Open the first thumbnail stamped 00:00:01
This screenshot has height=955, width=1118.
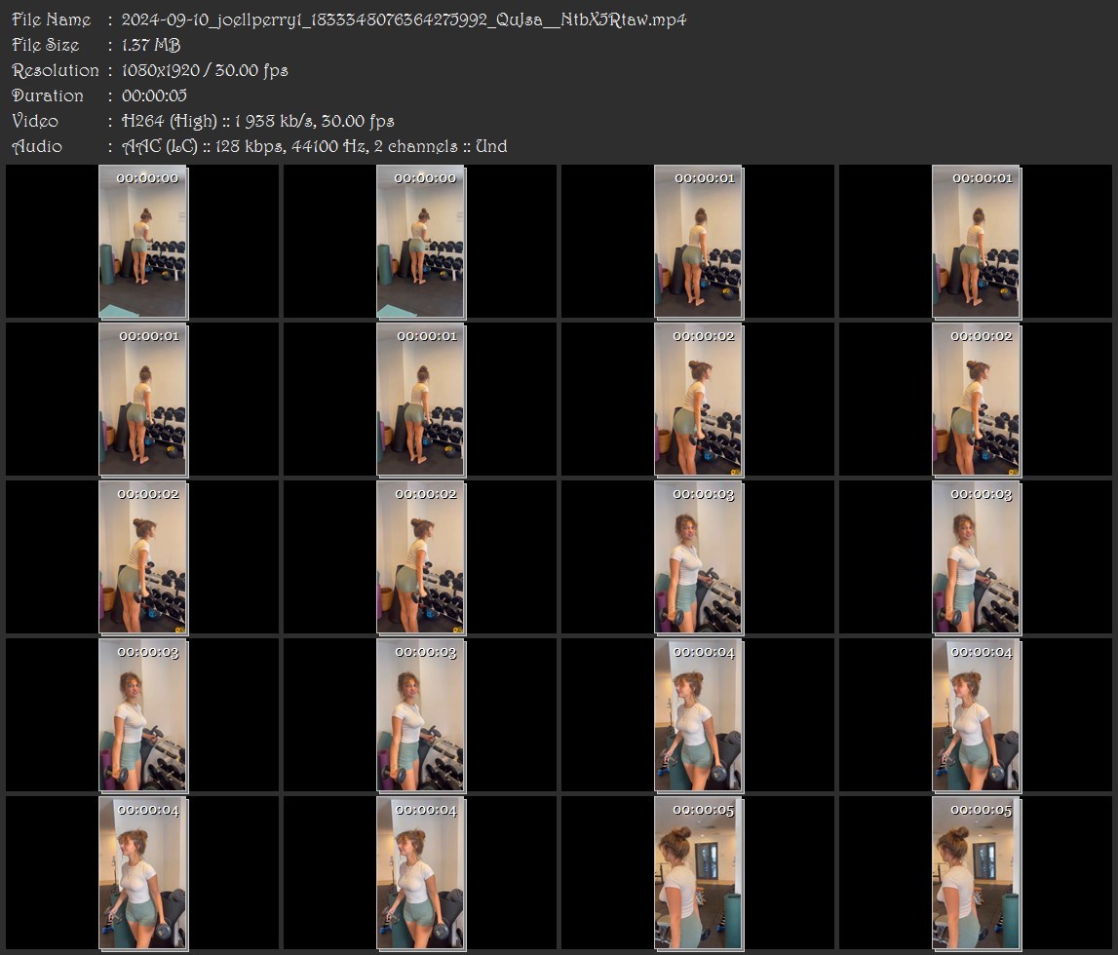(x=699, y=242)
